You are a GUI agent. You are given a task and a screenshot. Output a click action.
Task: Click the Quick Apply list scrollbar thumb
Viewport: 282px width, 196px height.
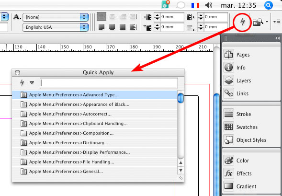(180, 98)
